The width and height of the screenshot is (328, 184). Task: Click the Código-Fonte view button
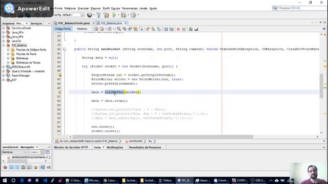63,29
